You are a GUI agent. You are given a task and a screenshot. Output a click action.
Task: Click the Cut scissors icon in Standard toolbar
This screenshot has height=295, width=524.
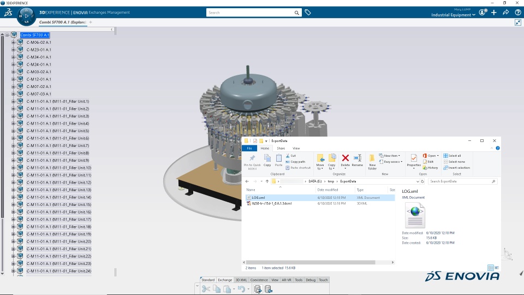(x=206, y=289)
